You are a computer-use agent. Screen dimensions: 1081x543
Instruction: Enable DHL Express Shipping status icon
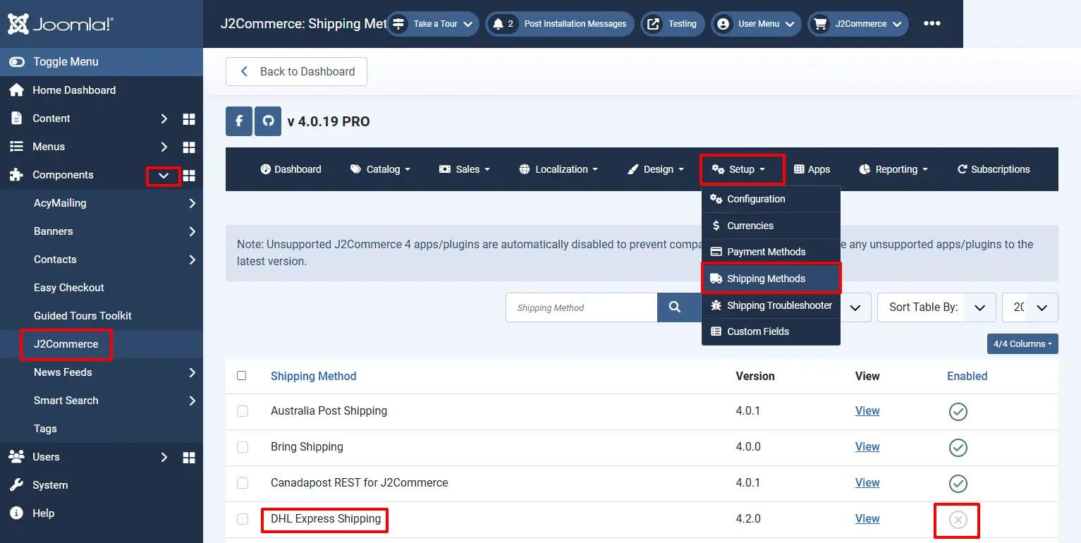[x=958, y=520]
